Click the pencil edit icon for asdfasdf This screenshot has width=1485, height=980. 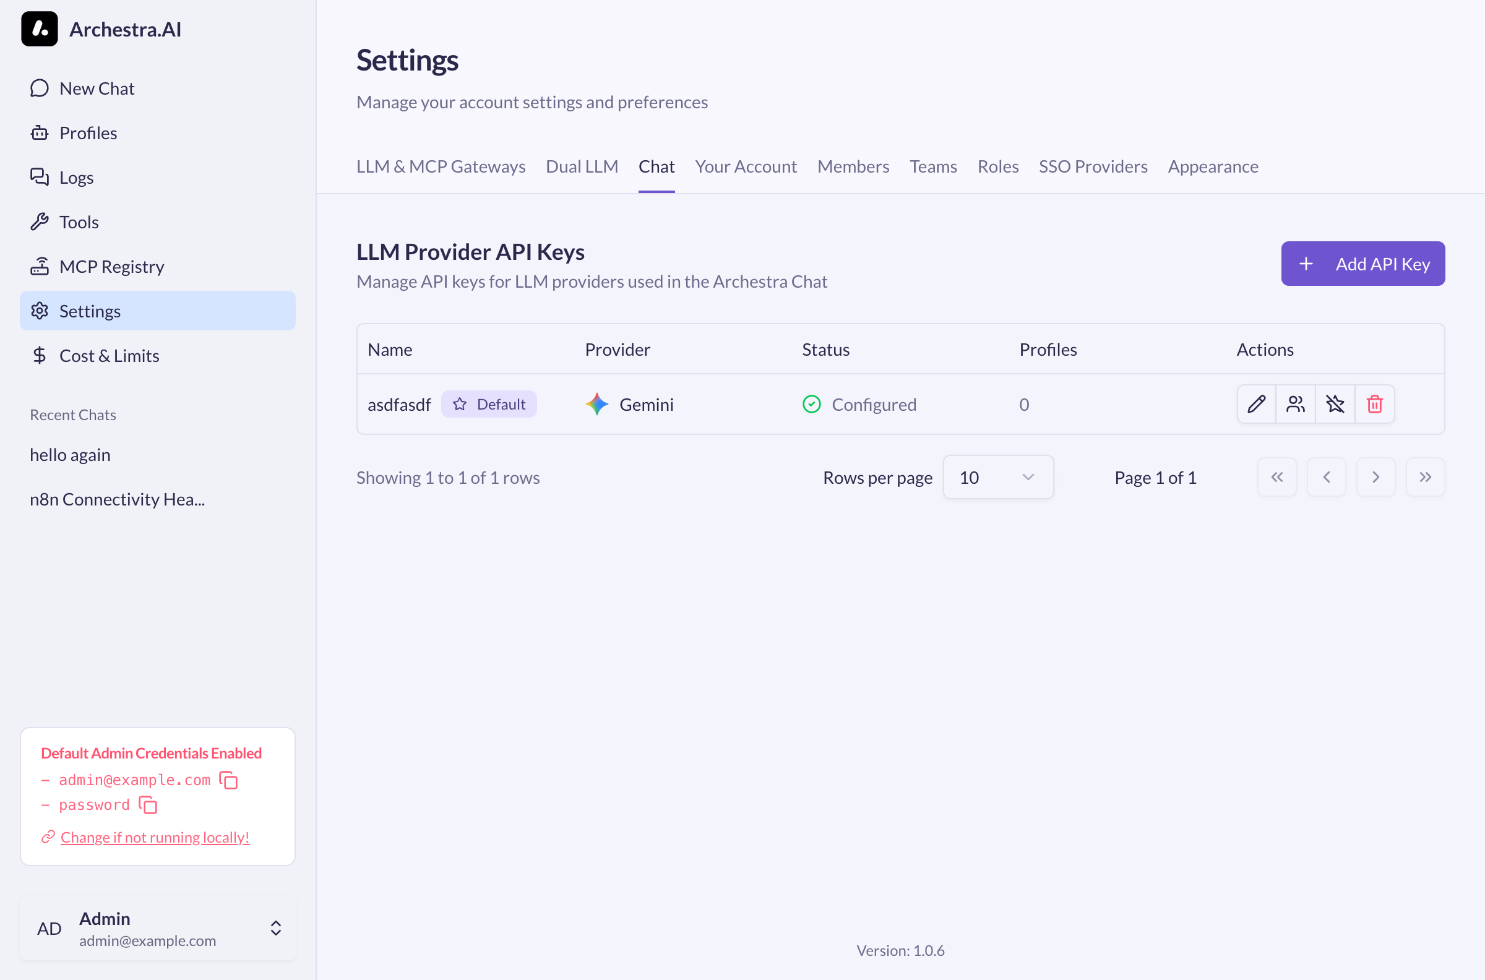1256,405
